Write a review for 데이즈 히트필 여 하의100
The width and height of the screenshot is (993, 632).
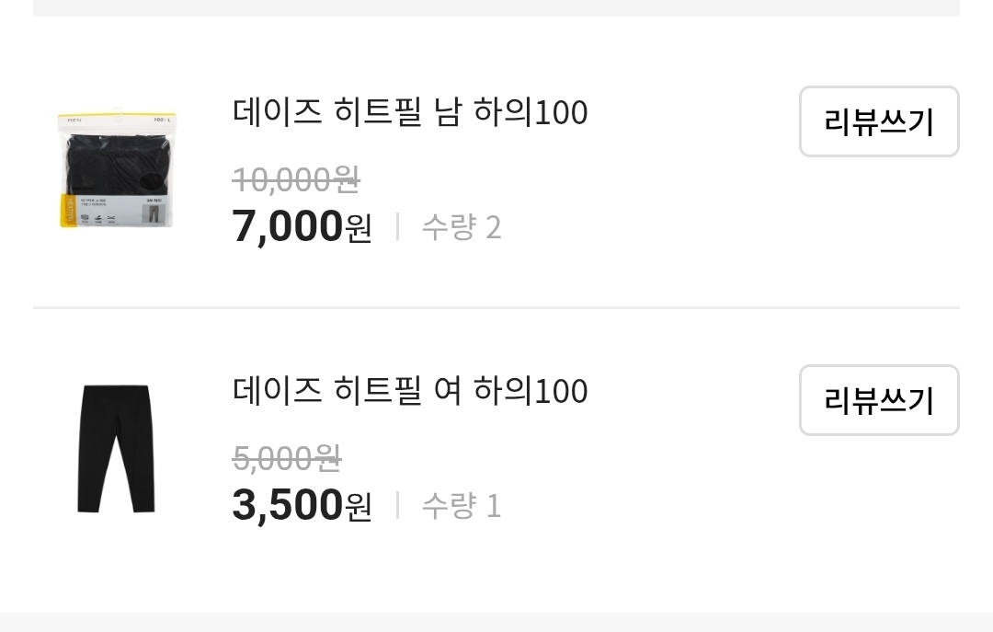(878, 399)
